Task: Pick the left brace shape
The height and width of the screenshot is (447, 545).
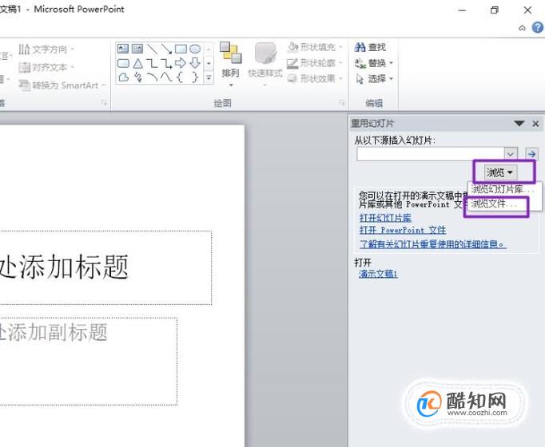Action: (181, 77)
